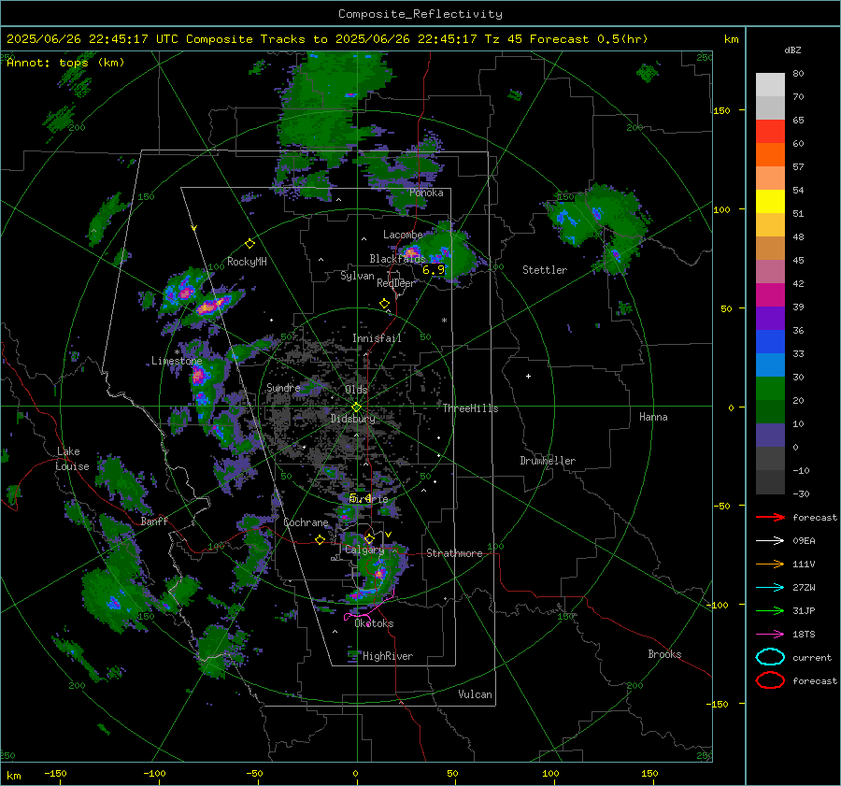This screenshot has height=786, width=841.
Task: Click the yellow diamond marker below Cochrane
Action: pos(321,540)
